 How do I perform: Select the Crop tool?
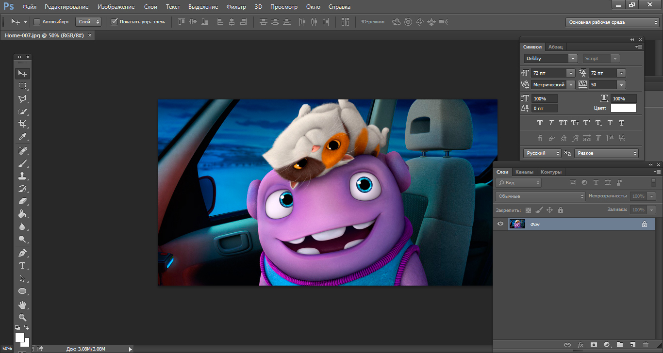click(x=22, y=124)
